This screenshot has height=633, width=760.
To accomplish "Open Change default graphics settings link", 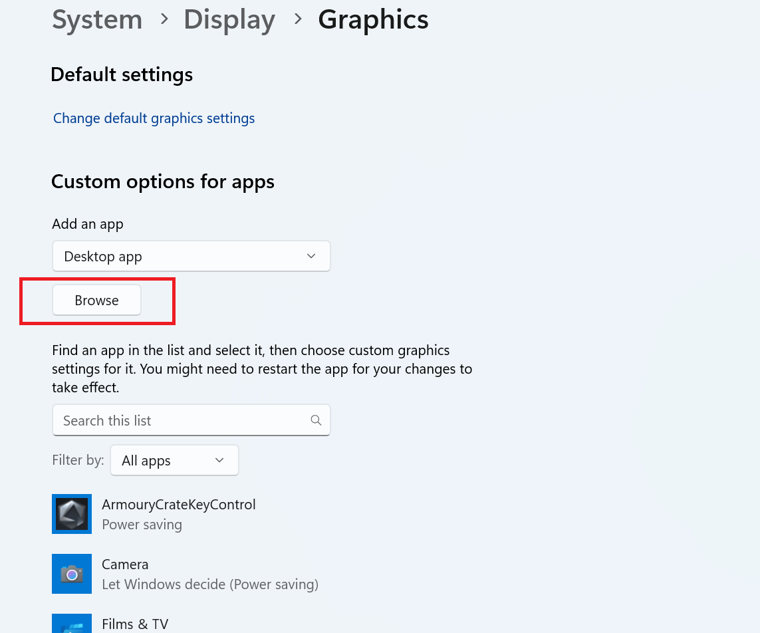I will click(x=154, y=118).
